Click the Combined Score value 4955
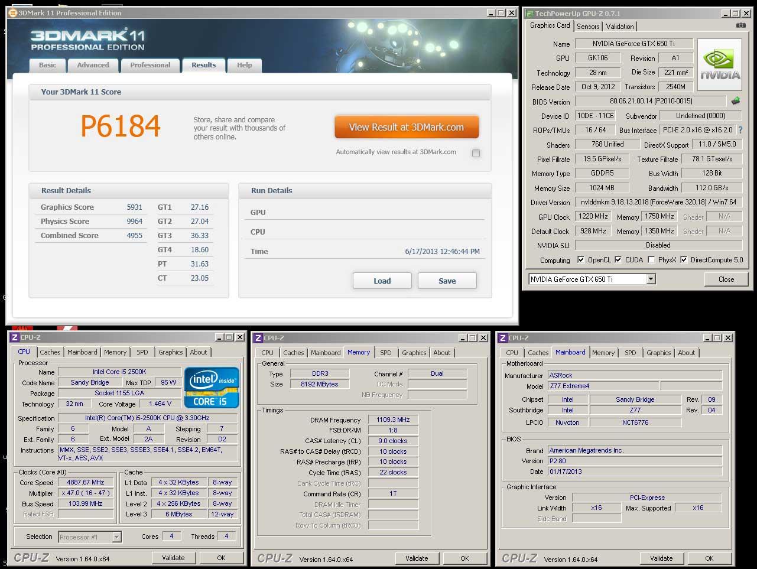Image resolution: width=757 pixels, height=569 pixels. tap(135, 236)
